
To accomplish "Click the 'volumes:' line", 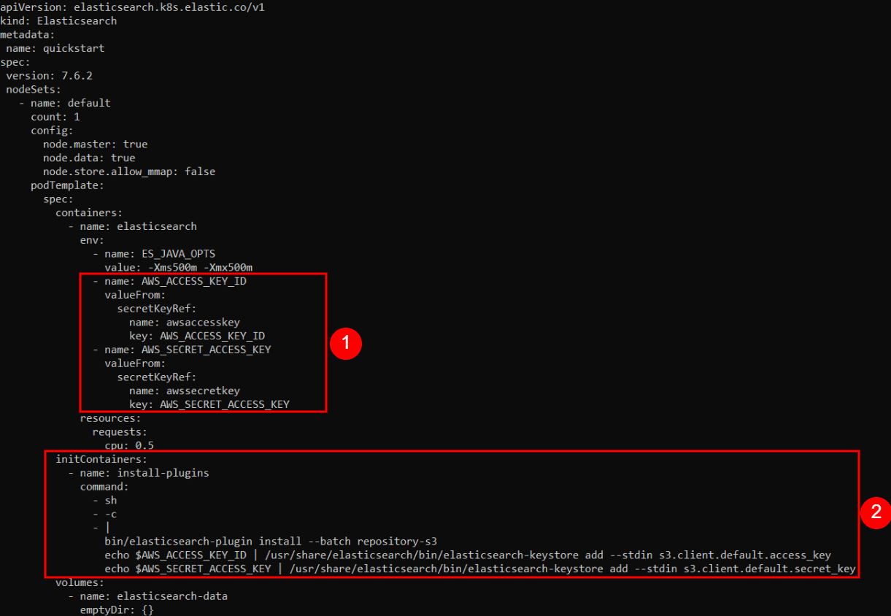I will pos(80,582).
